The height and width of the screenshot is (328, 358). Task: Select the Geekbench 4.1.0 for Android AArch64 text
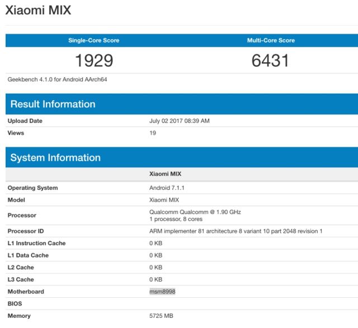click(57, 79)
